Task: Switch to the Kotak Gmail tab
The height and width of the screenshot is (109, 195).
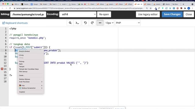Action: 44,4
